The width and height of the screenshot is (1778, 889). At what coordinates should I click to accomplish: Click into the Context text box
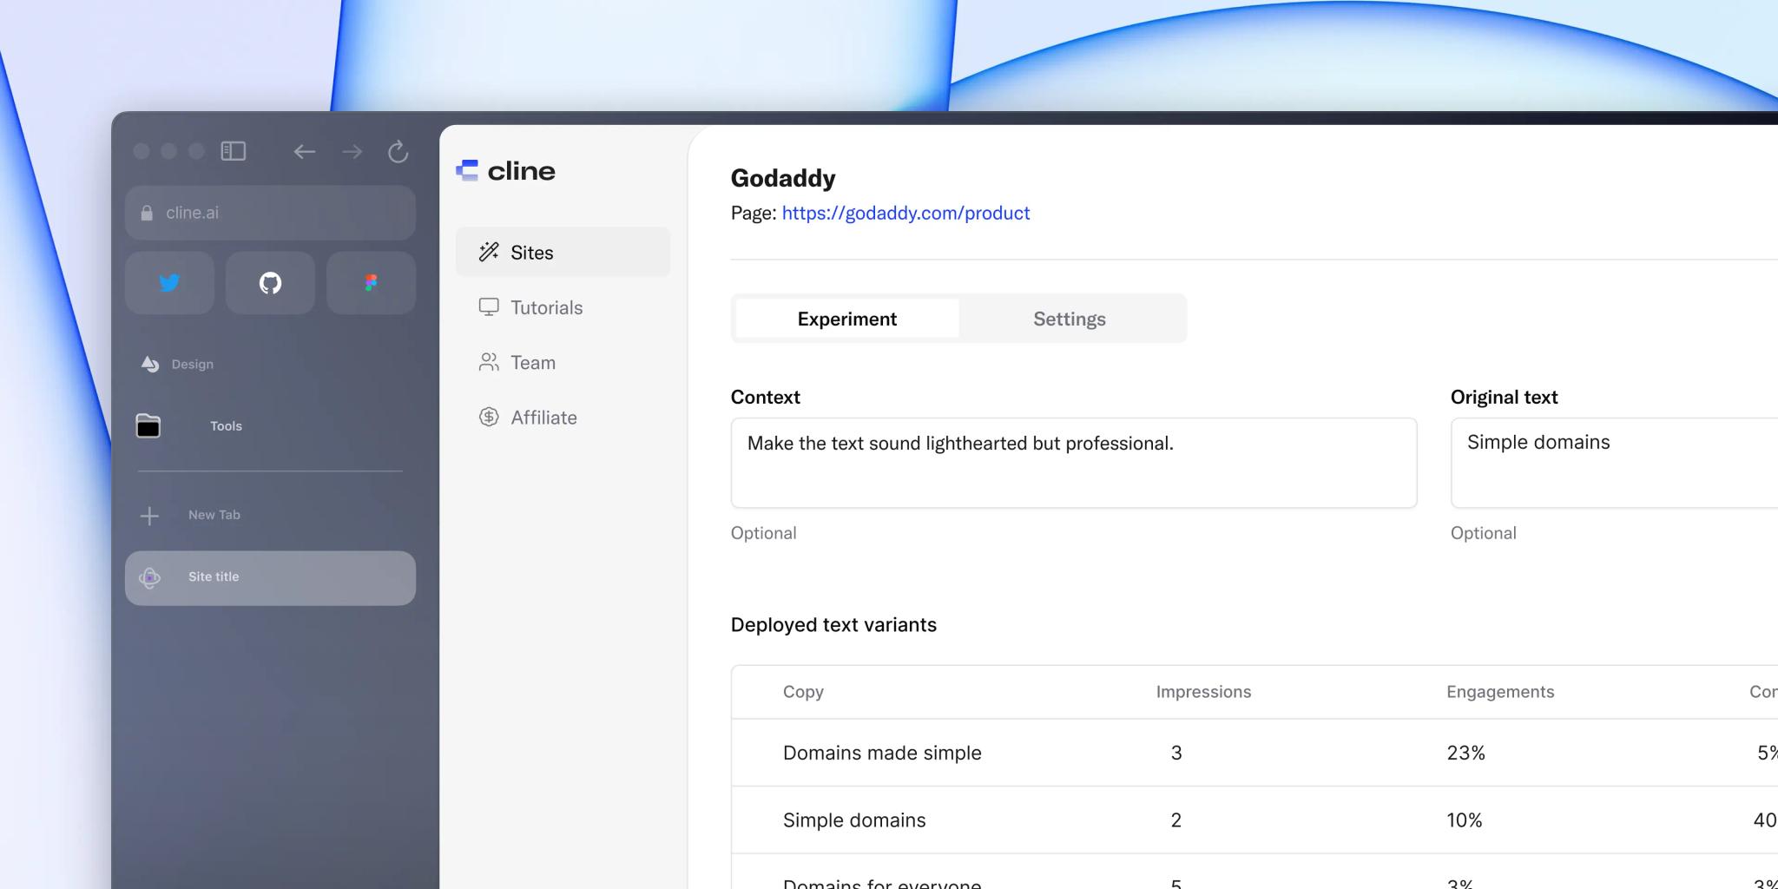coord(1074,463)
